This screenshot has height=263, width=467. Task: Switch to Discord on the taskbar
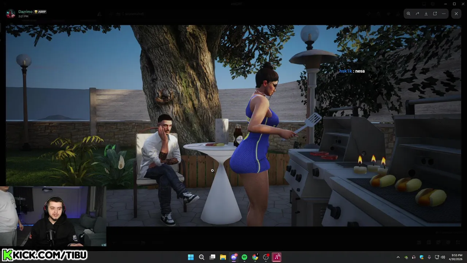(x=234, y=257)
